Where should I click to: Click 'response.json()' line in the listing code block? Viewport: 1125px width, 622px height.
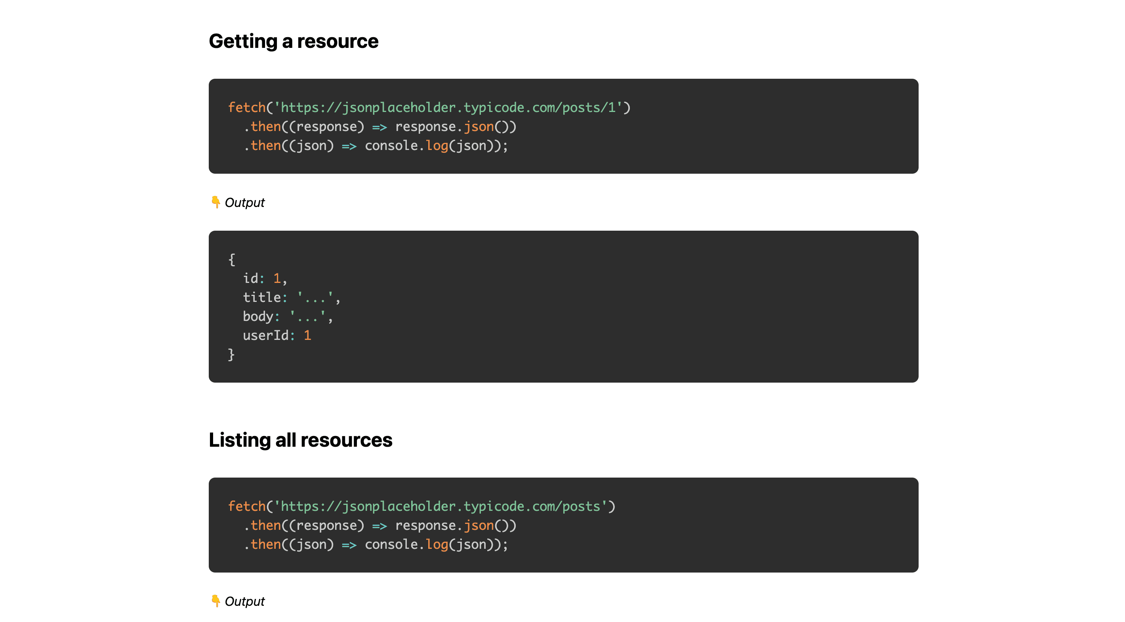379,525
